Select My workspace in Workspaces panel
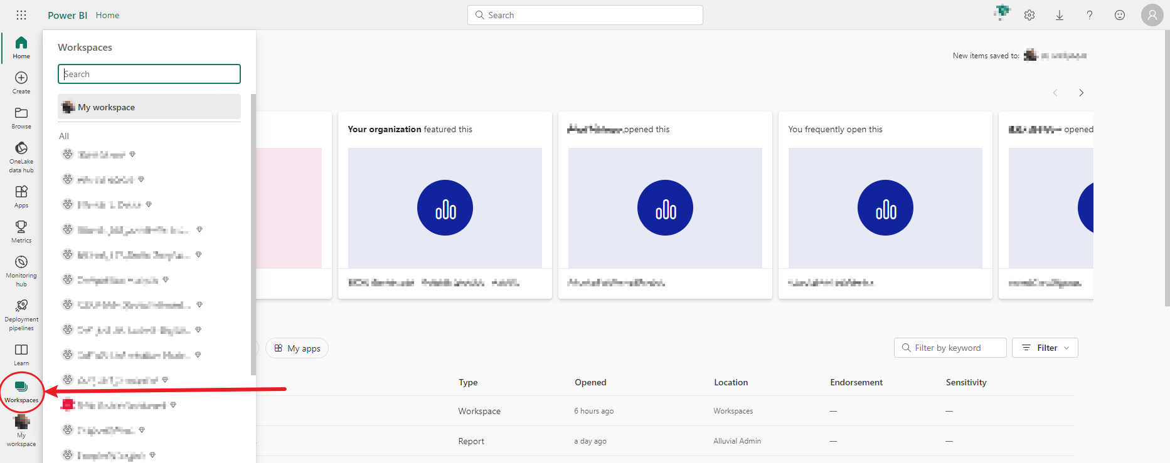The height and width of the screenshot is (463, 1170). pos(149,107)
